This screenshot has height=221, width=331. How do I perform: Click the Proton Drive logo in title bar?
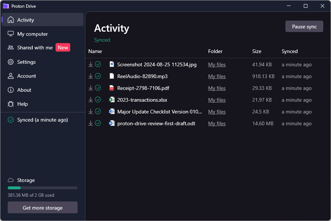pos(6,6)
